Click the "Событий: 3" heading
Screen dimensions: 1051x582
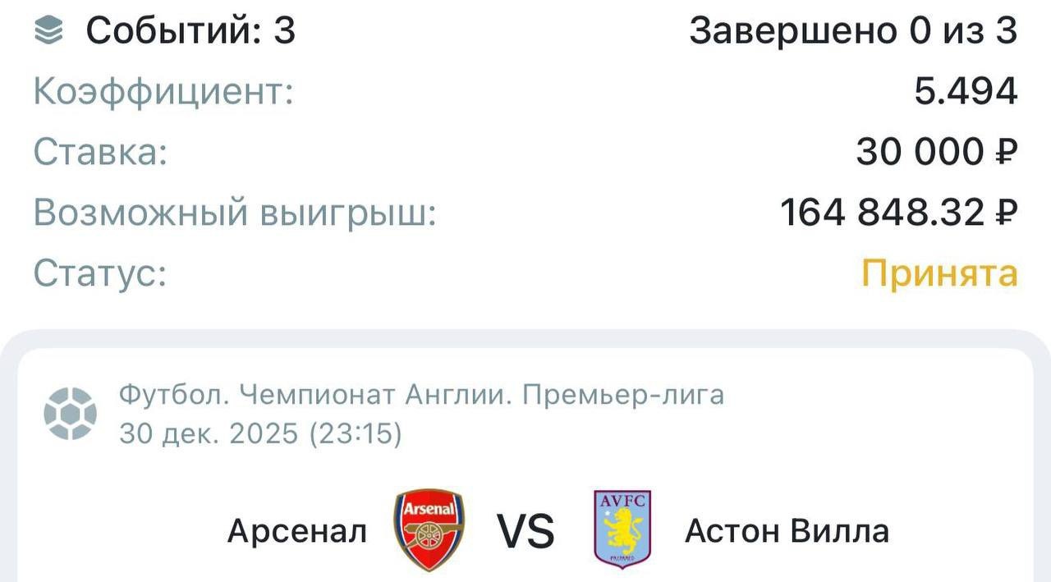[x=190, y=31]
